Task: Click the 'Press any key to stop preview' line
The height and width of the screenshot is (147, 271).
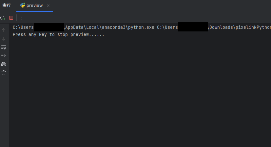Action: point(58,35)
